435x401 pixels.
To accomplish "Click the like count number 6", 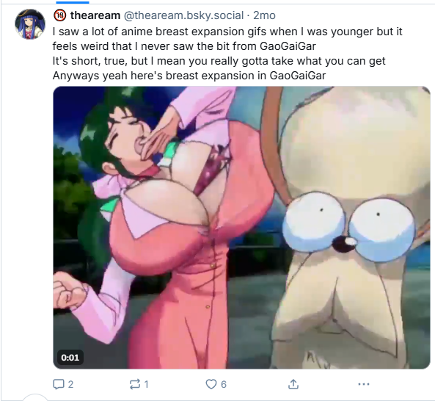I will (224, 384).
